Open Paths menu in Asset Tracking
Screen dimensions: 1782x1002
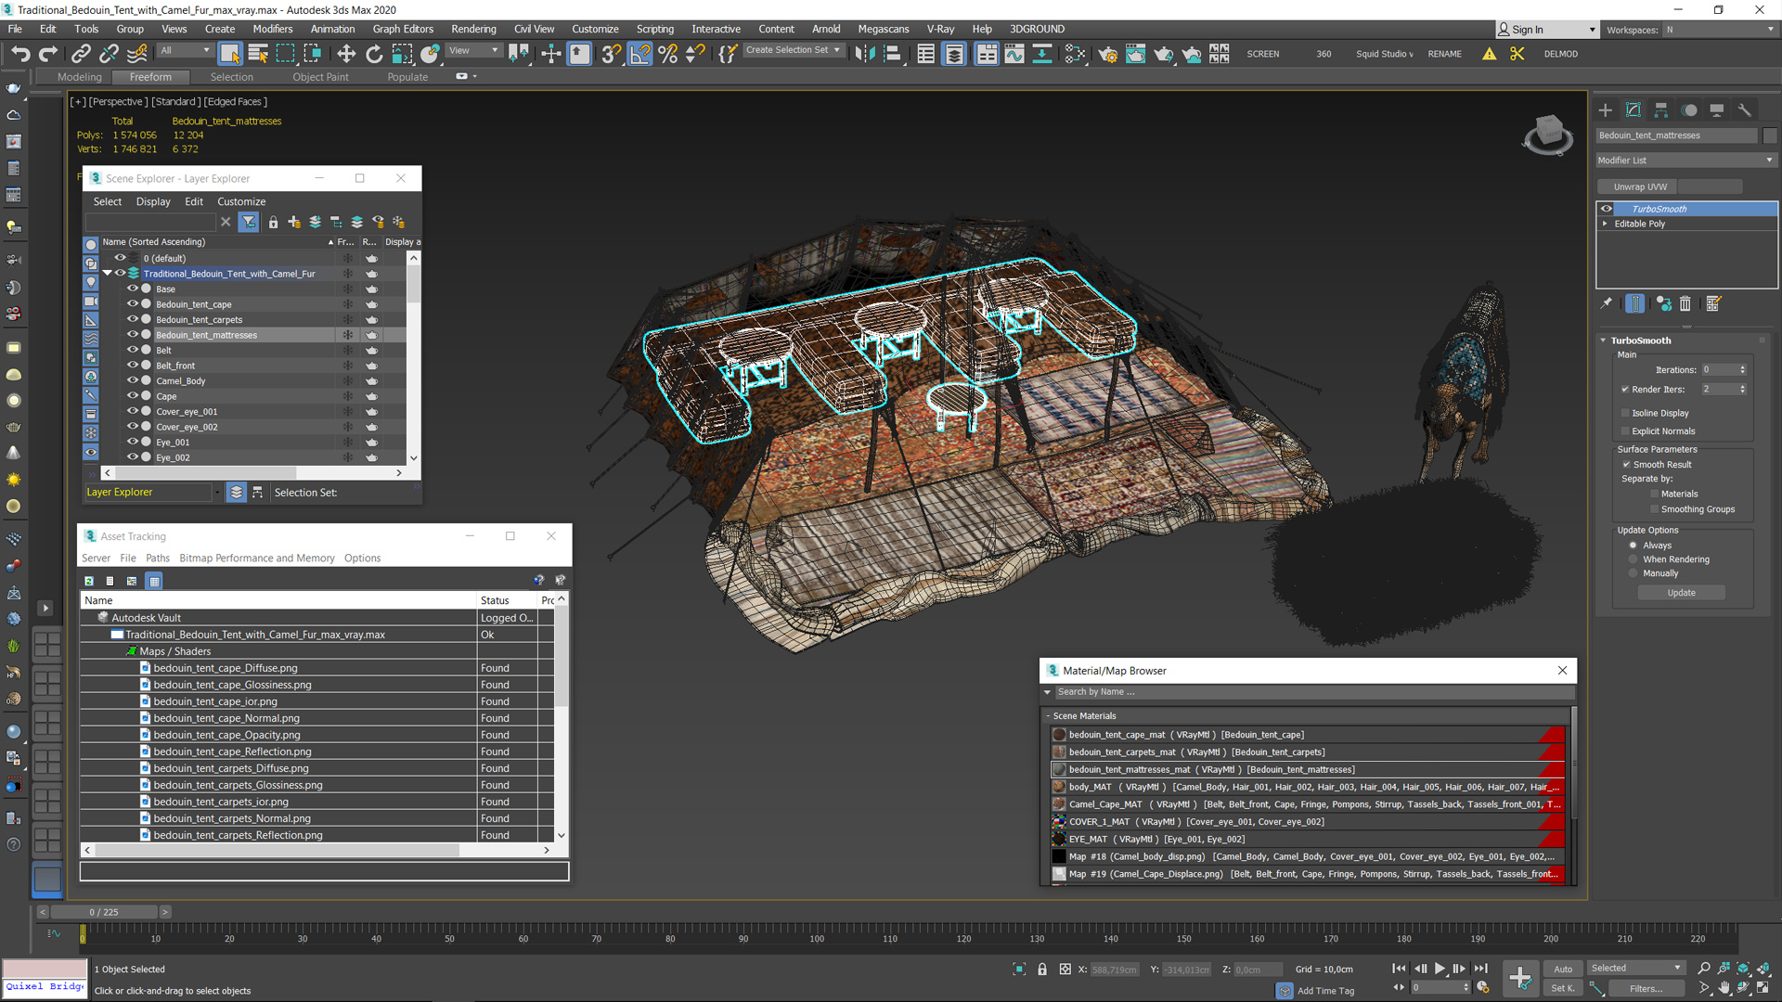[158, 558]
